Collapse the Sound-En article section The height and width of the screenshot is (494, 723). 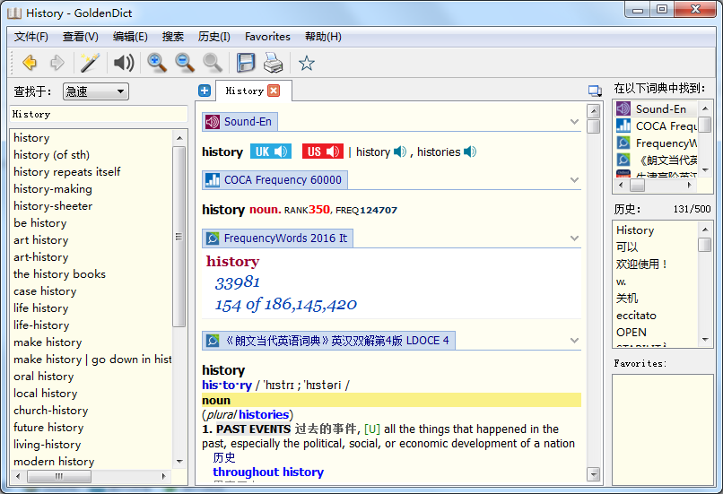(574, 122)
